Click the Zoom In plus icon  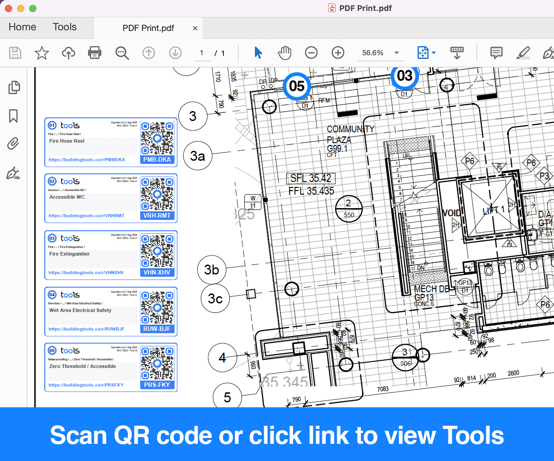tap(338, 53)
